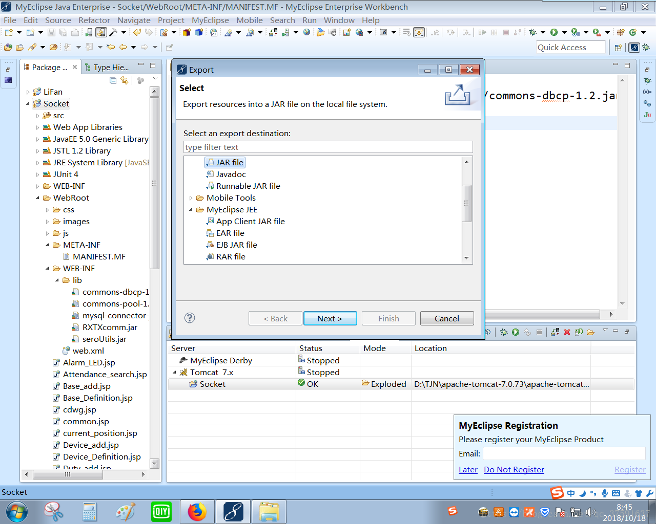Open the MyEclipse menu

(x=210, y=20)
